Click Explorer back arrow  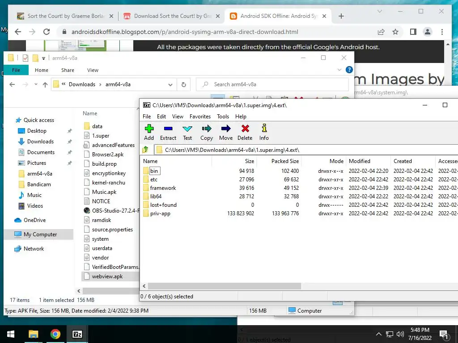point(12,84)
